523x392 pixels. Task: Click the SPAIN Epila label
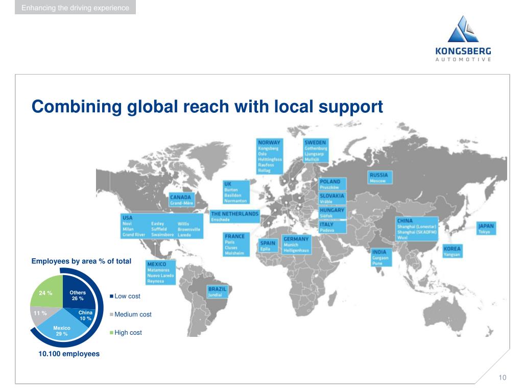pos(268,246)
